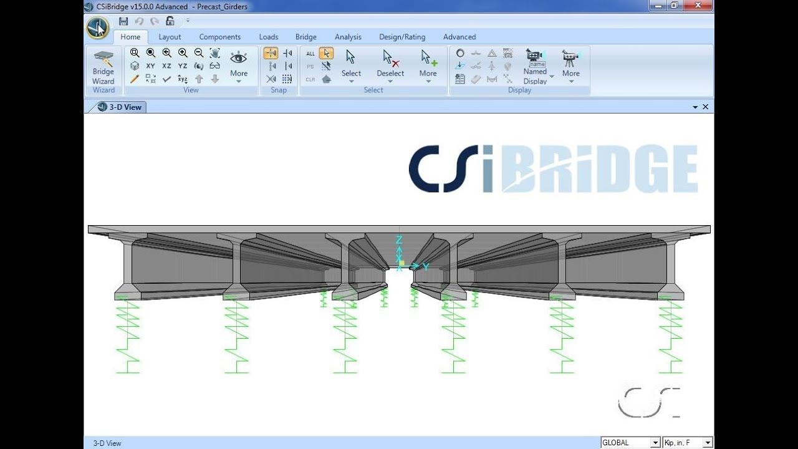Activate the Pan hand tool
Screen dimensions: 798x449
pyautogui.click(x=214, y=53)
